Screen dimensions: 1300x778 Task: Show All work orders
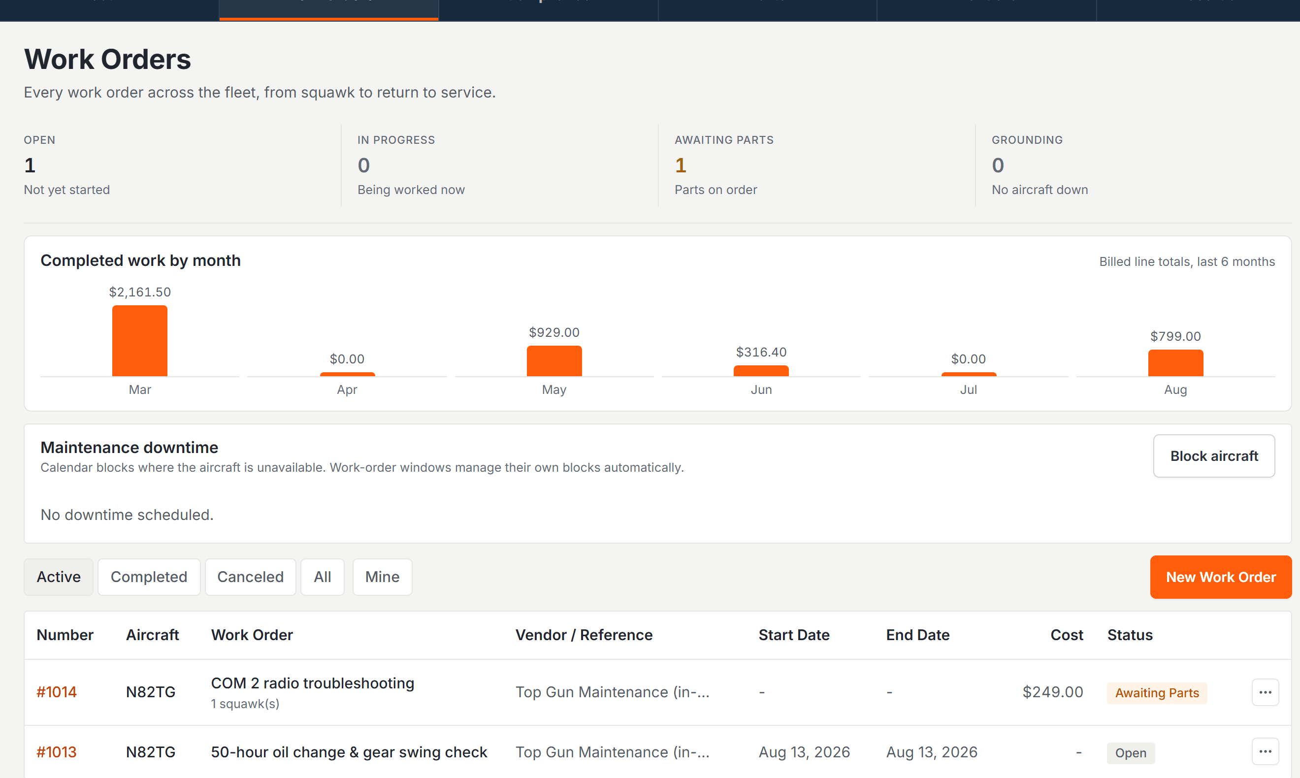click(x=323, y=577)
